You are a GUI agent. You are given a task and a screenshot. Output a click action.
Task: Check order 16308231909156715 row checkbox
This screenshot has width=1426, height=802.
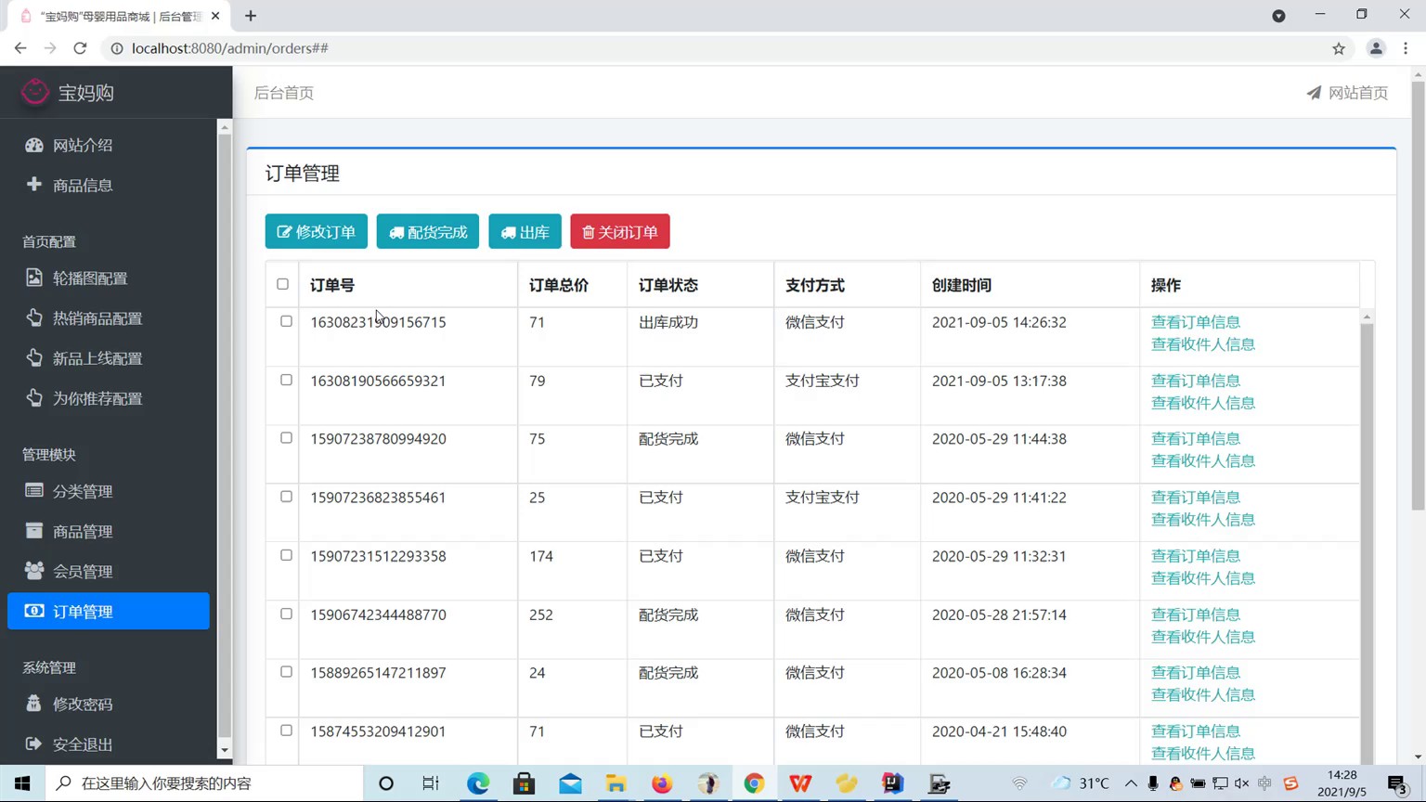[x=286, y=321]
